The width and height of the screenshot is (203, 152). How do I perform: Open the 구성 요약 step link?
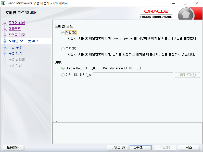point(15,53)
